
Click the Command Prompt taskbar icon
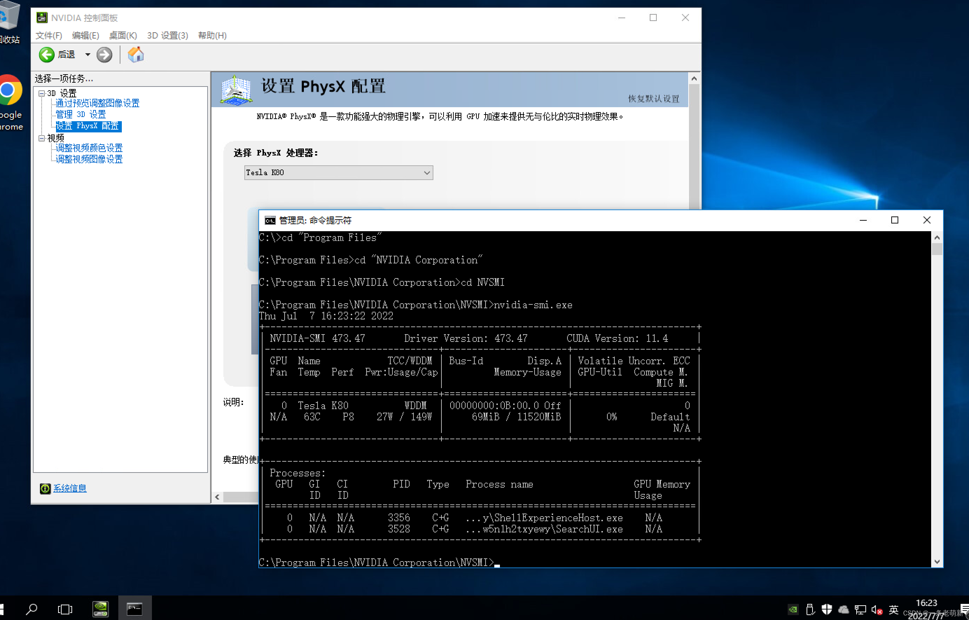pos(134,609)
